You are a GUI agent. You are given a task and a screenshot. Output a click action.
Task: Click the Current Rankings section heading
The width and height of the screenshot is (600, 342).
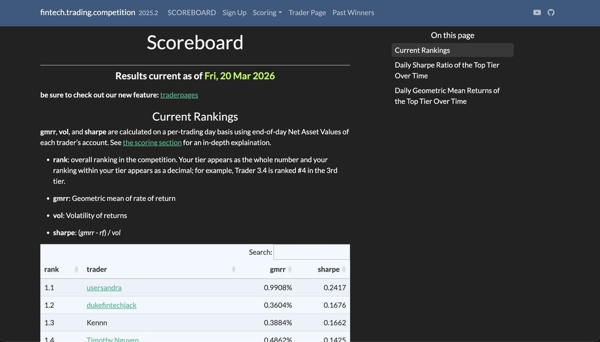[195, 117]
